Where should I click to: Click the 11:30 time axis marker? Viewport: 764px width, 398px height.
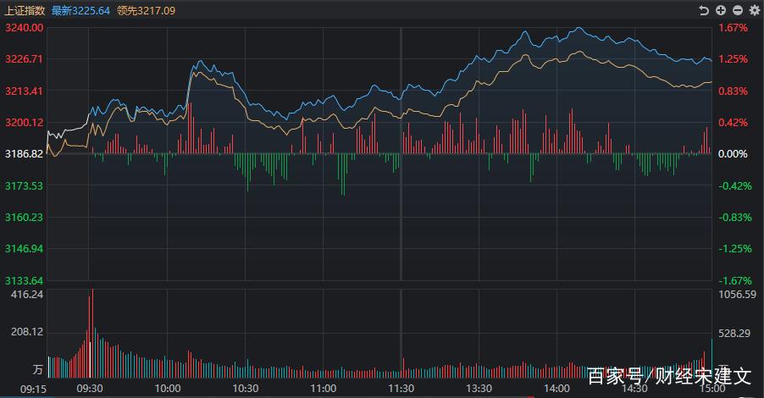pyautogui.click(x=401, y=388)
